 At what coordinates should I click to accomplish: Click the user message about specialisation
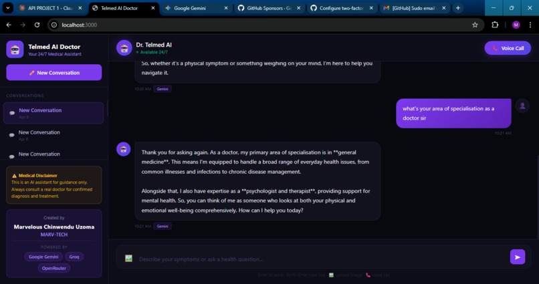[453, 114]
